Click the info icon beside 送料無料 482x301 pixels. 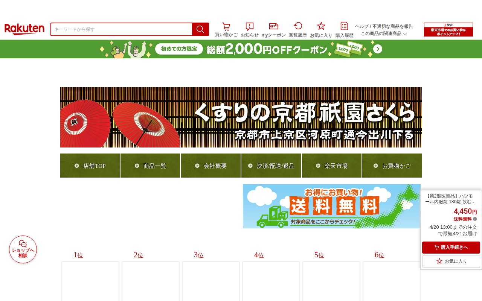pos(475,219)
